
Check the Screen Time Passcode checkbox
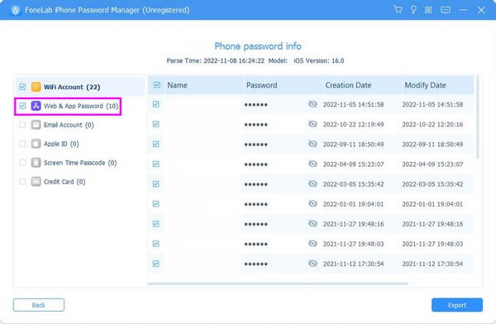point(22,163)
